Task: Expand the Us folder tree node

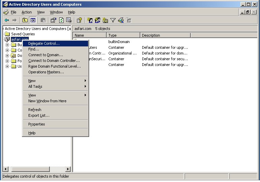Action: pos(7,66)
